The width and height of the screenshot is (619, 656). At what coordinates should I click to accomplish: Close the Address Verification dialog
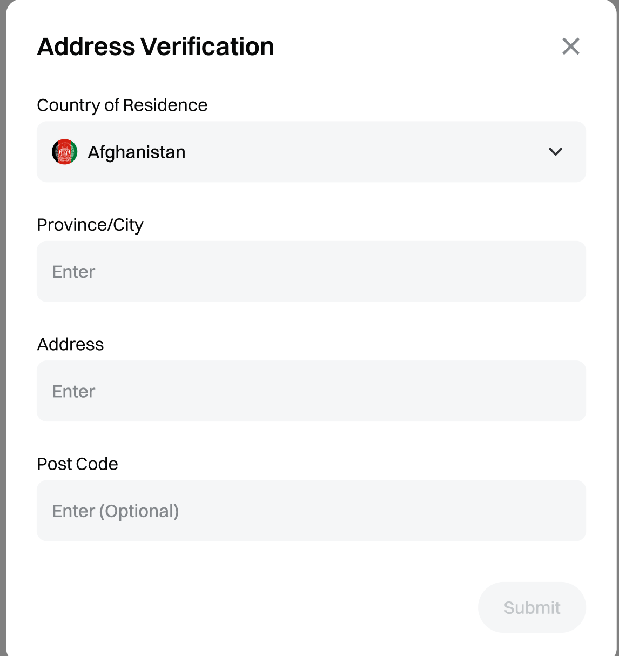(x=570, y=46)
